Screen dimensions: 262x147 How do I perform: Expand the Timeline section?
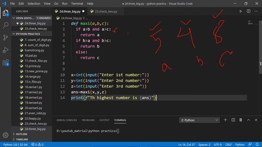[x=32, y=139]
